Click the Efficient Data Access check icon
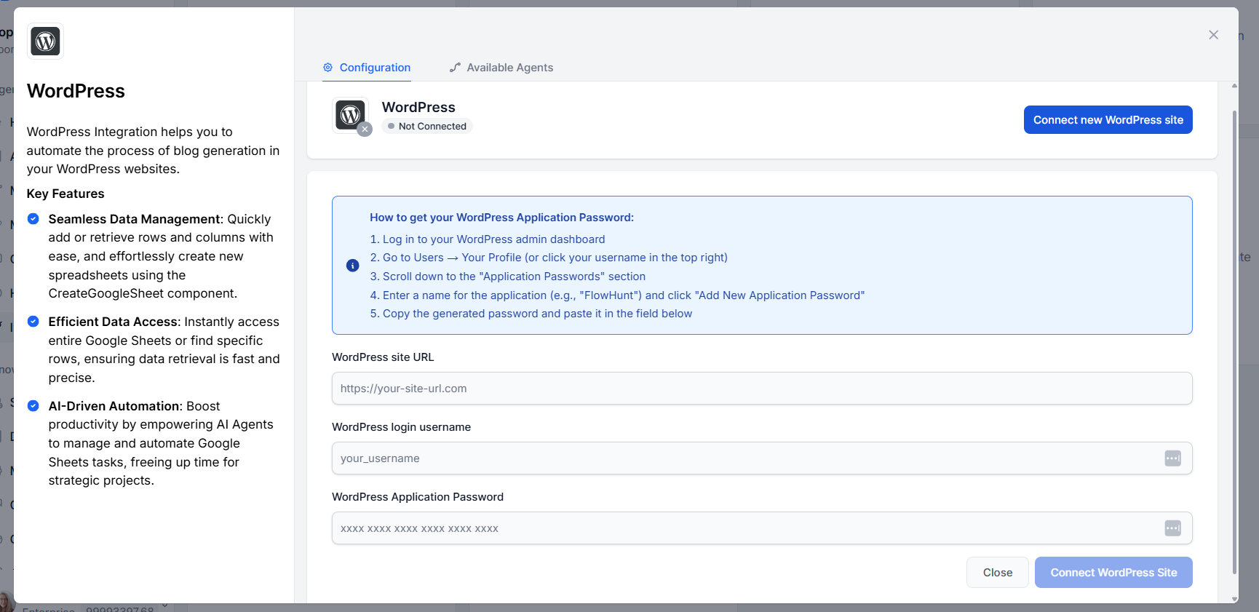 33,321
